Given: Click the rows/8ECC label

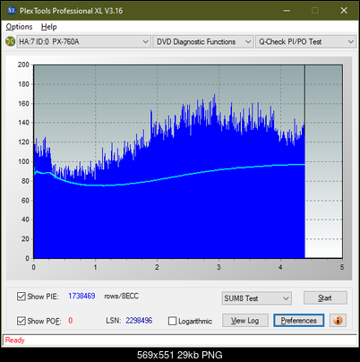Looking at the screenshot, I should click(x=121, y=296).
